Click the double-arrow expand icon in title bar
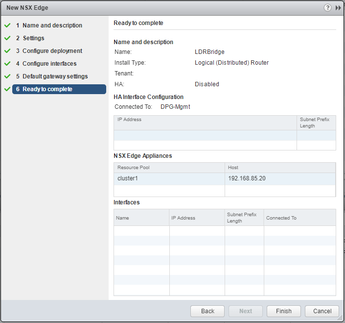The image size is (345, 323). point(338,8)
